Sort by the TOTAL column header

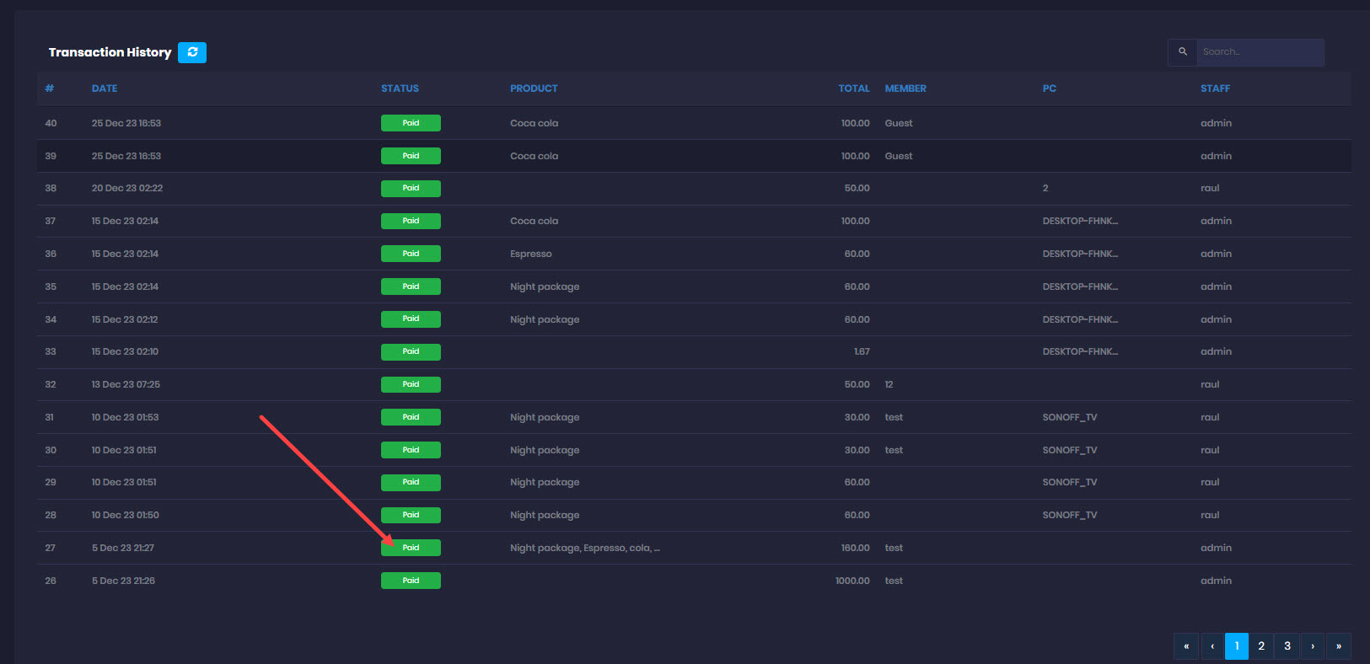pyautogui.click(x=853, y=88)
